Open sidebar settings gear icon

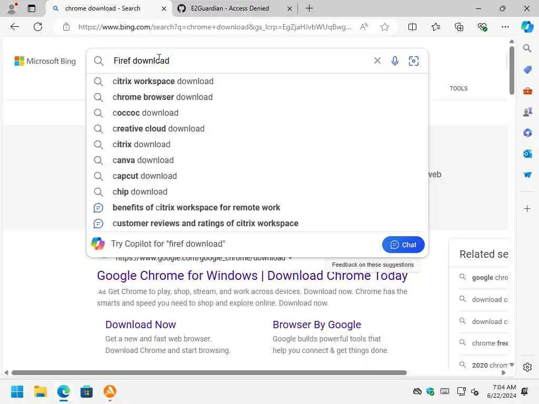pos(527,367)
